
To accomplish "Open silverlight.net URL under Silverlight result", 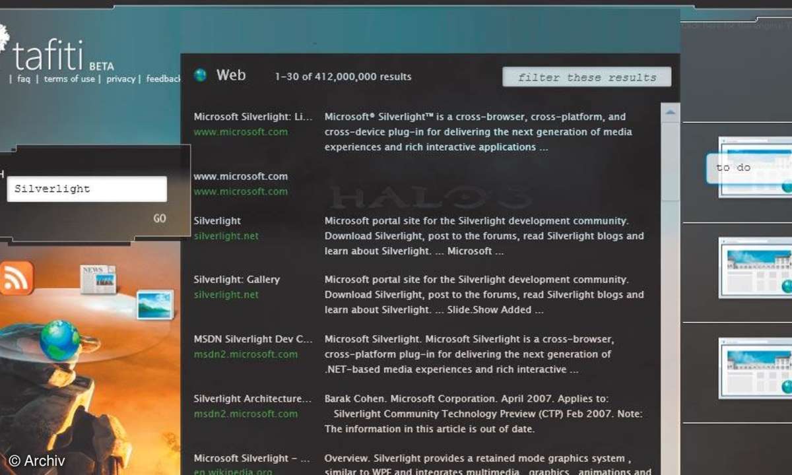I will point(226,236).
